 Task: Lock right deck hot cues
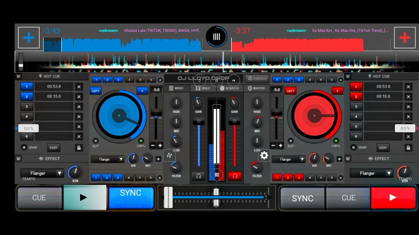point(408,148)
